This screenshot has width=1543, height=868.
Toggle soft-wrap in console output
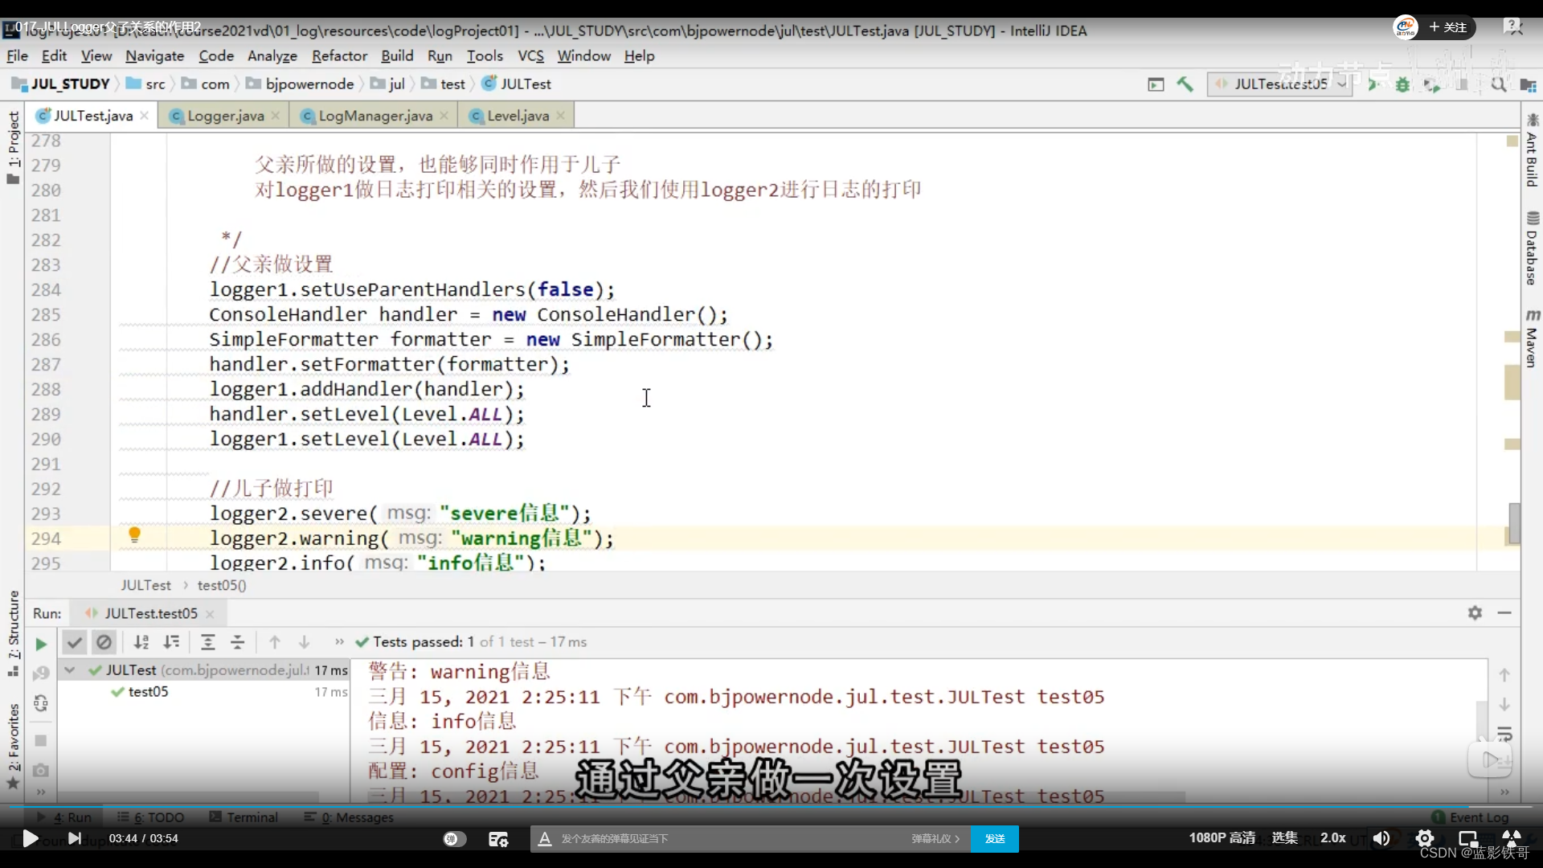pyautogui.click(x=1504, y=734)
